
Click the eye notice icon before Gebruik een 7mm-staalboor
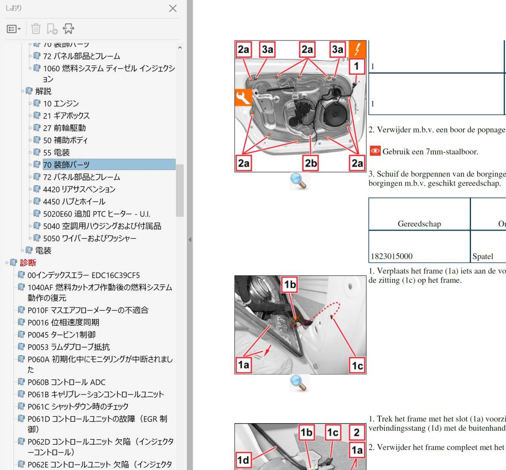(x=375, y=151)
